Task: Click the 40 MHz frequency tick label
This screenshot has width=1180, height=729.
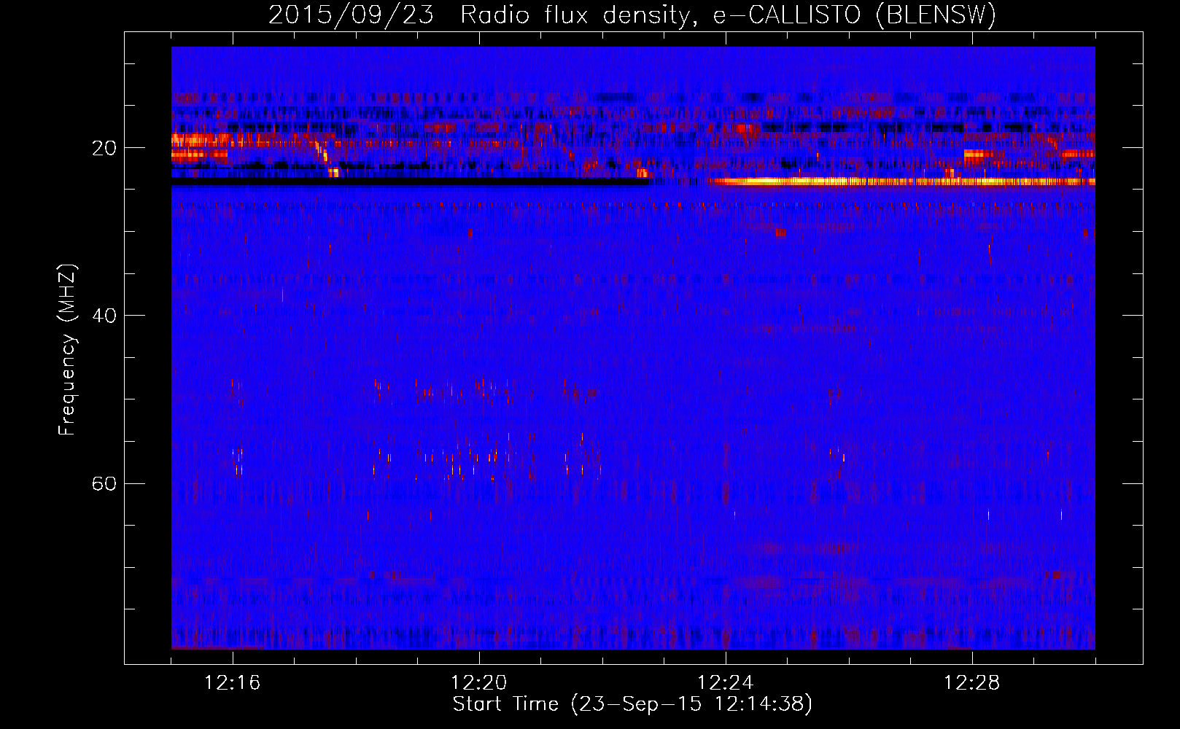Action: [x=104, y=316]
